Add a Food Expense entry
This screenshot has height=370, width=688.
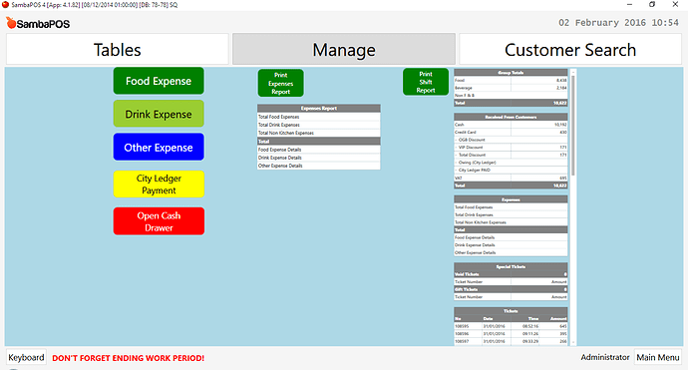[159, 81]
